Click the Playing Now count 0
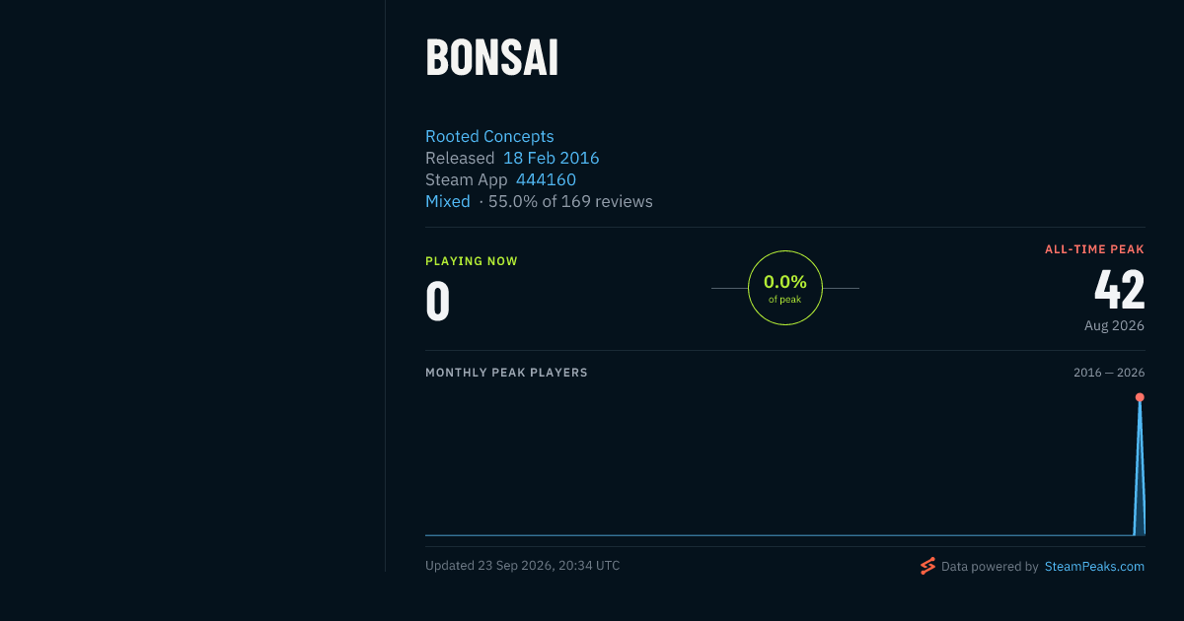The image size is (1184, 621). [x=437, y=302]
